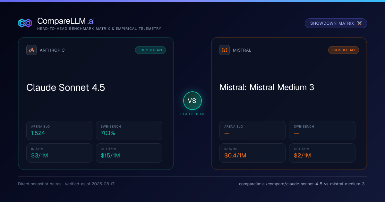Click the Anthropic logo icon
Image resolution: width=385 pixels, height=202 pixels.
31,50
